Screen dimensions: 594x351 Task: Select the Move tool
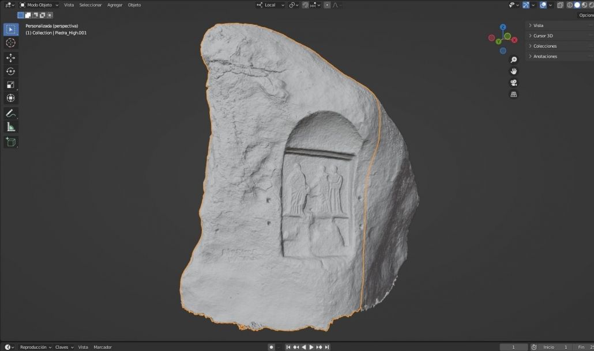click(x=10, y=58)
